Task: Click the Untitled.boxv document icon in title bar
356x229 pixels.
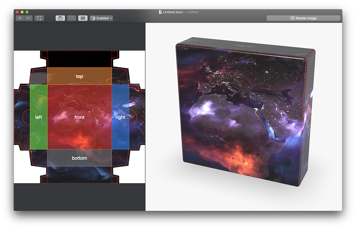Action: click(x=160, y=12)
